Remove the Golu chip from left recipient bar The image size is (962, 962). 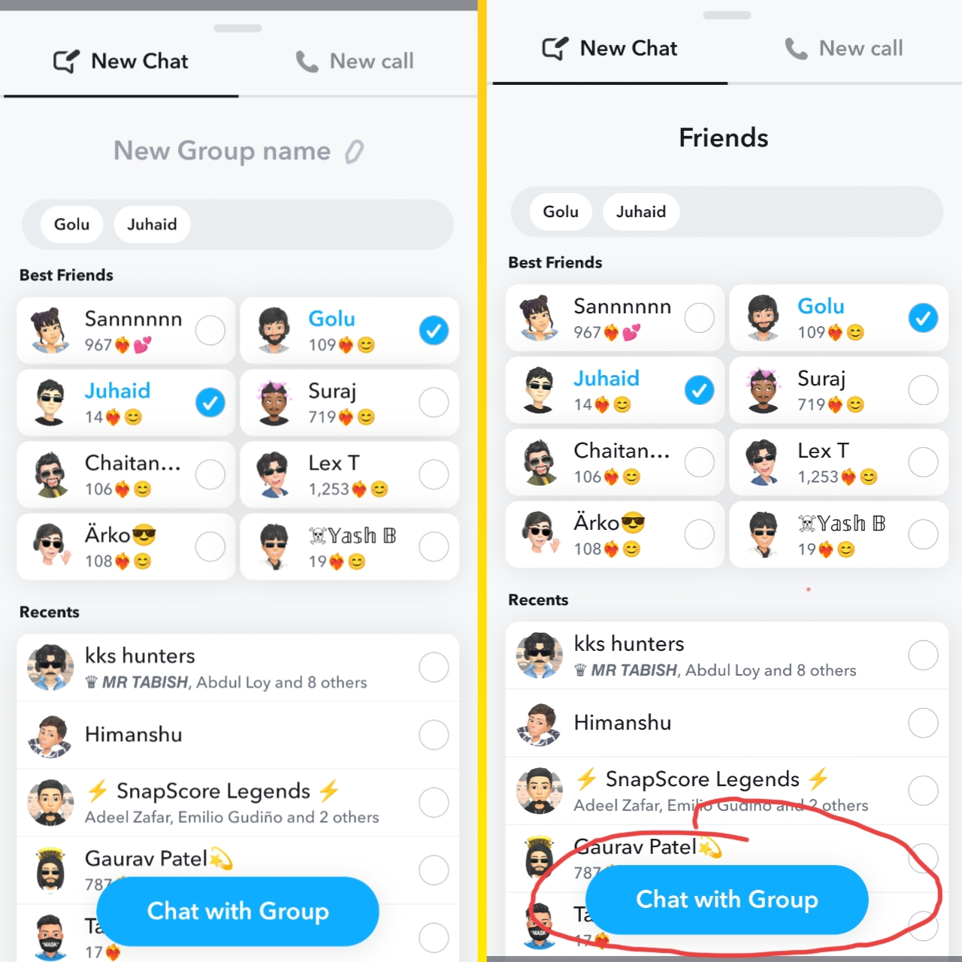click(71, 224)
